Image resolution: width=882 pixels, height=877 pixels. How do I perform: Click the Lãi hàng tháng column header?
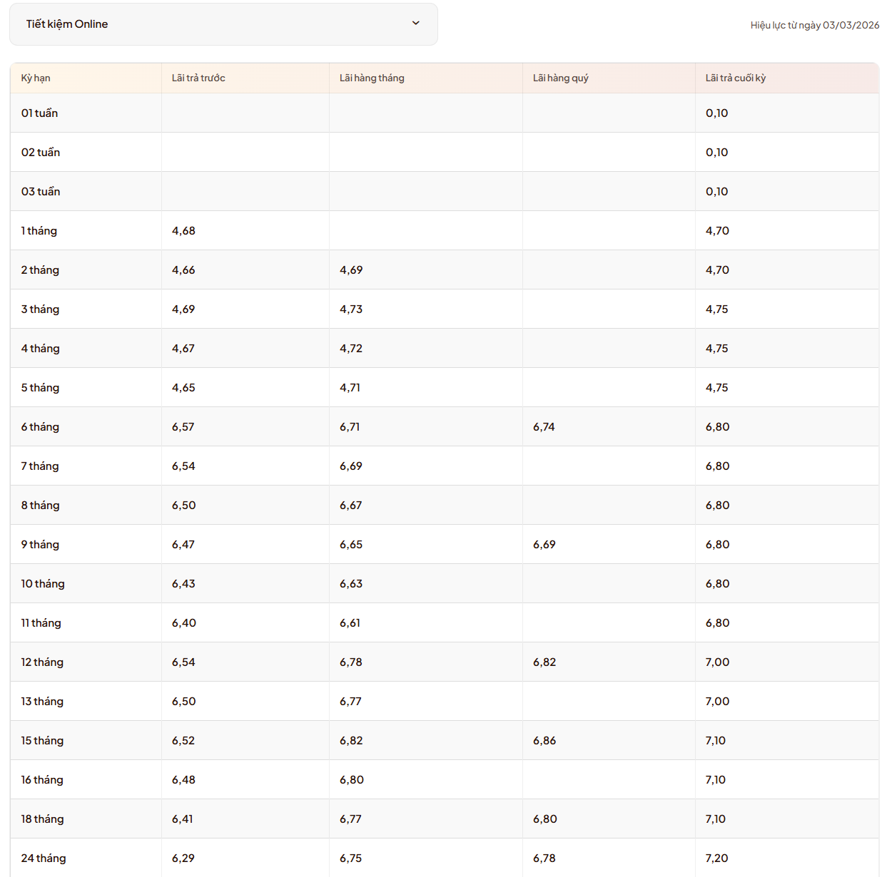(x=372, y=78)
